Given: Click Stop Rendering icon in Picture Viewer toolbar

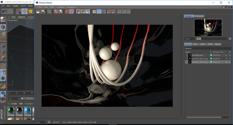Looking at the screenshot, I should [x=49, y=12].
